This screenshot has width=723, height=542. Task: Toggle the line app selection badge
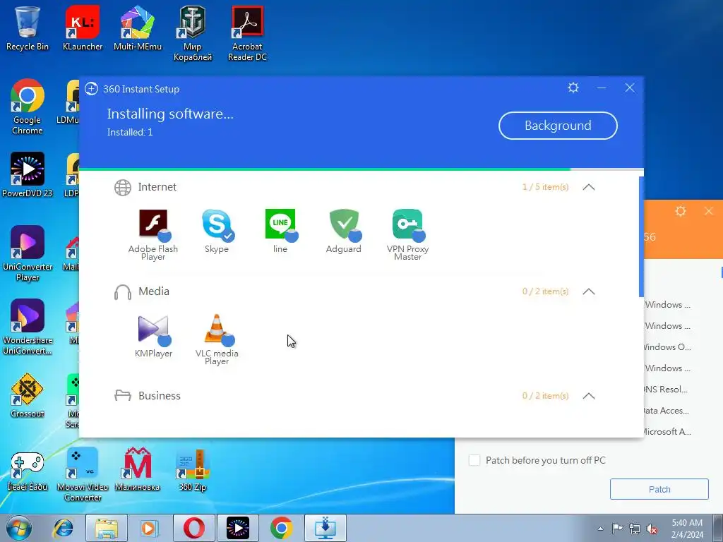[x=292, y=236]
